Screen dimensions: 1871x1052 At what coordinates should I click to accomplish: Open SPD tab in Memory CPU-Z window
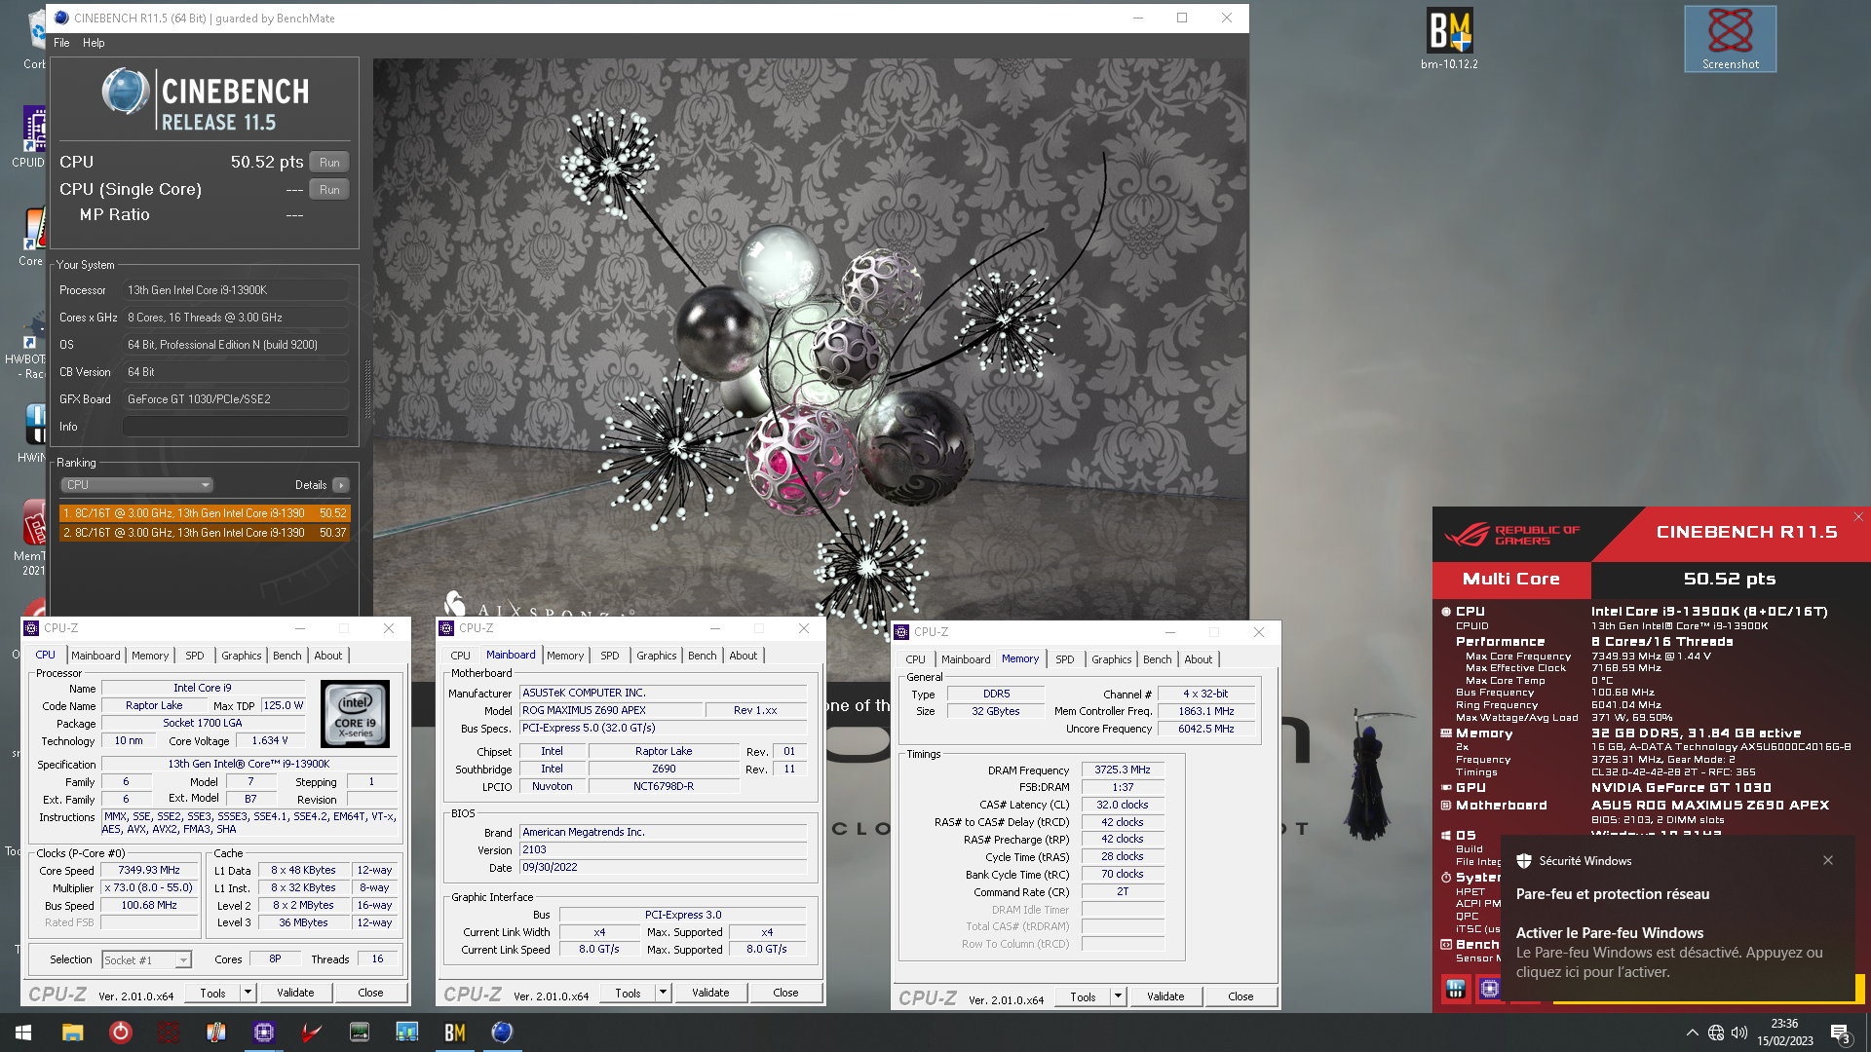pyautogui.click(x=1065, y=659)
